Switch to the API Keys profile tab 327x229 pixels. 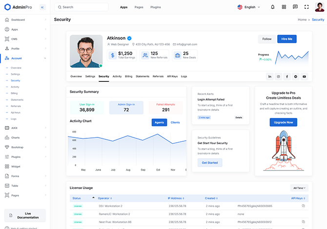(x=172, y=76)
